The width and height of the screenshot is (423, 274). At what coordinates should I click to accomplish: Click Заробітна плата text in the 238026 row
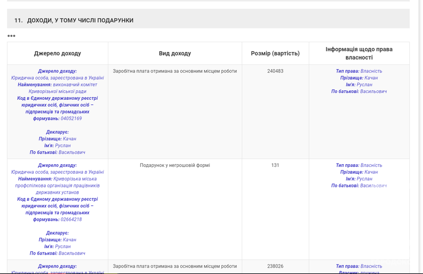(174, 266)
